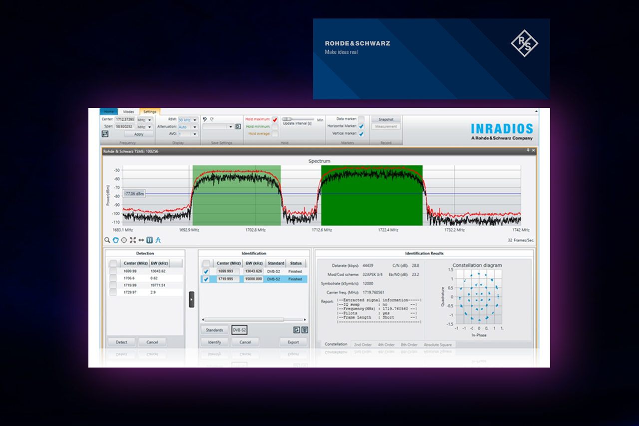Click the blue peak curve icon

158,240
